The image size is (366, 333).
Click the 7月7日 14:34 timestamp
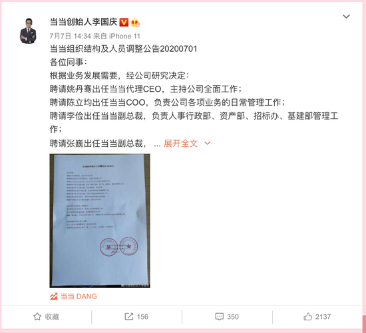click(x=70, y=36)
